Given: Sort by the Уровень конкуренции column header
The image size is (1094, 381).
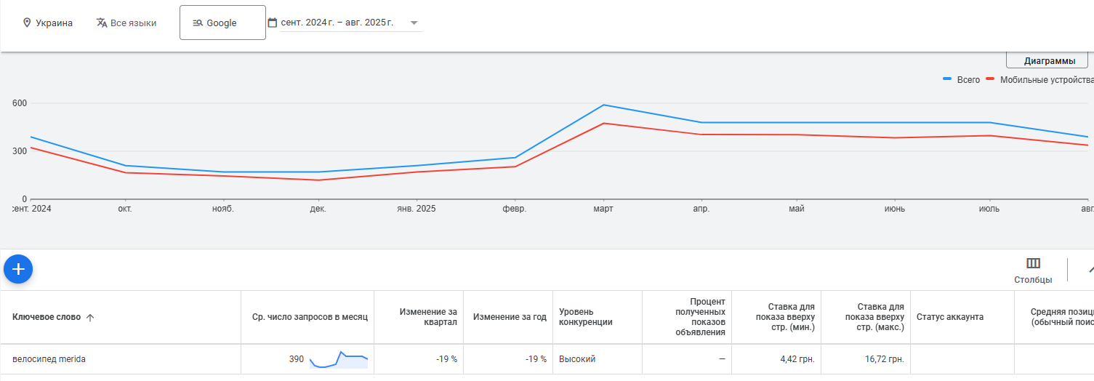Looking at the screenshot, I should (x=585, y=317).
